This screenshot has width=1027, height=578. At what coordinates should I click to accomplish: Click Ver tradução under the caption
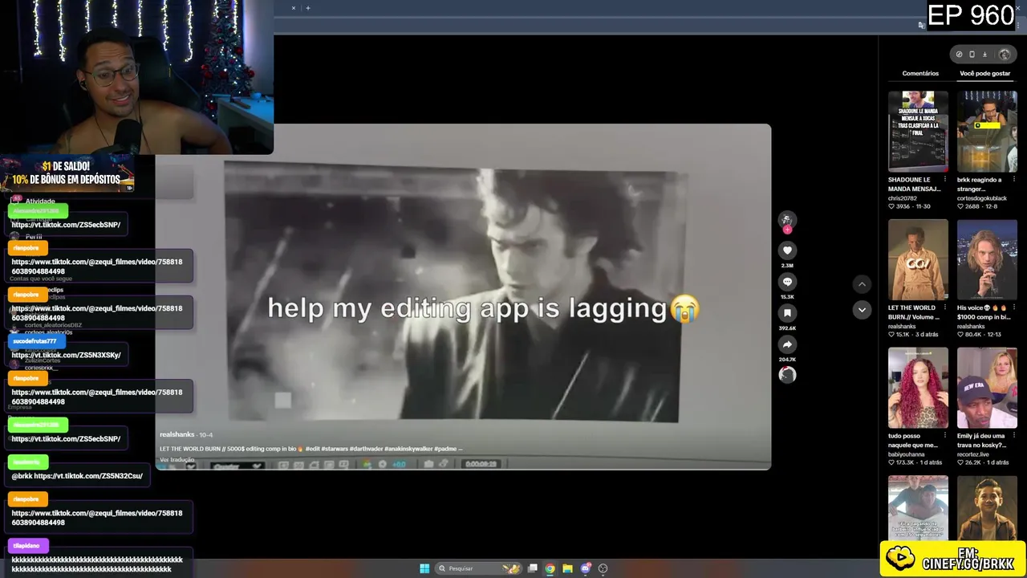pyautogui.click(x=177, y=460)
